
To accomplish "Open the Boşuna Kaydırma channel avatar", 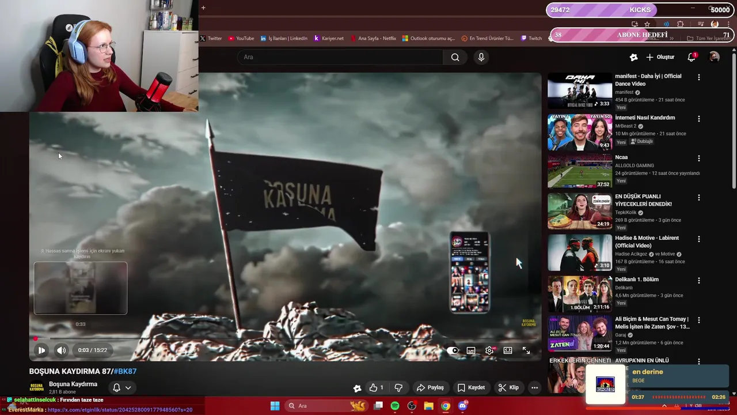I will point(37,387).
